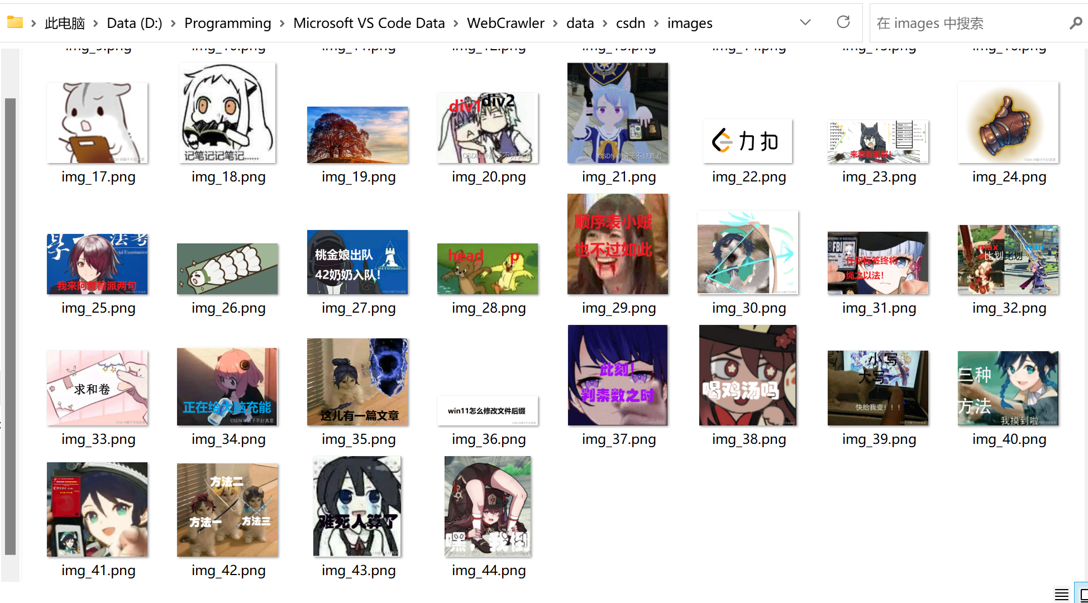Select img_20.png div1 div2 thumbnail
This screenshot has height=603, width=1088.
pos(488,128)
